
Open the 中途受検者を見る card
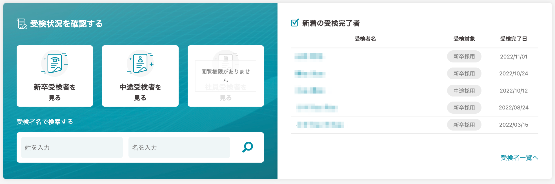(140, 76)
